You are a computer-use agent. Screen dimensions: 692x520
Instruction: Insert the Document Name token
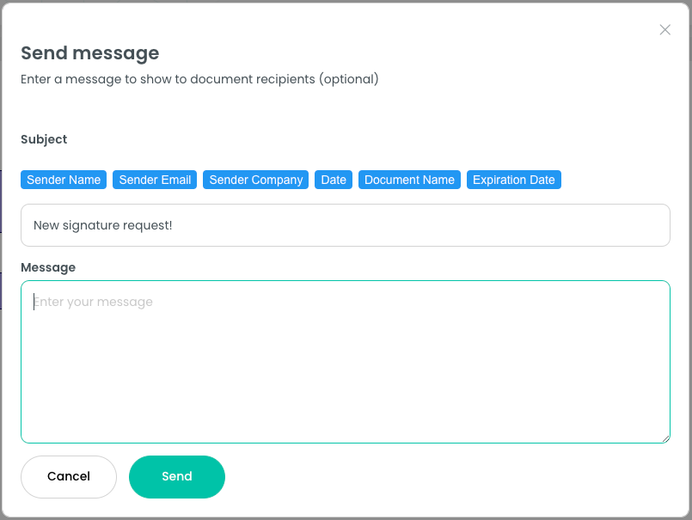click(x=409, y=180)
